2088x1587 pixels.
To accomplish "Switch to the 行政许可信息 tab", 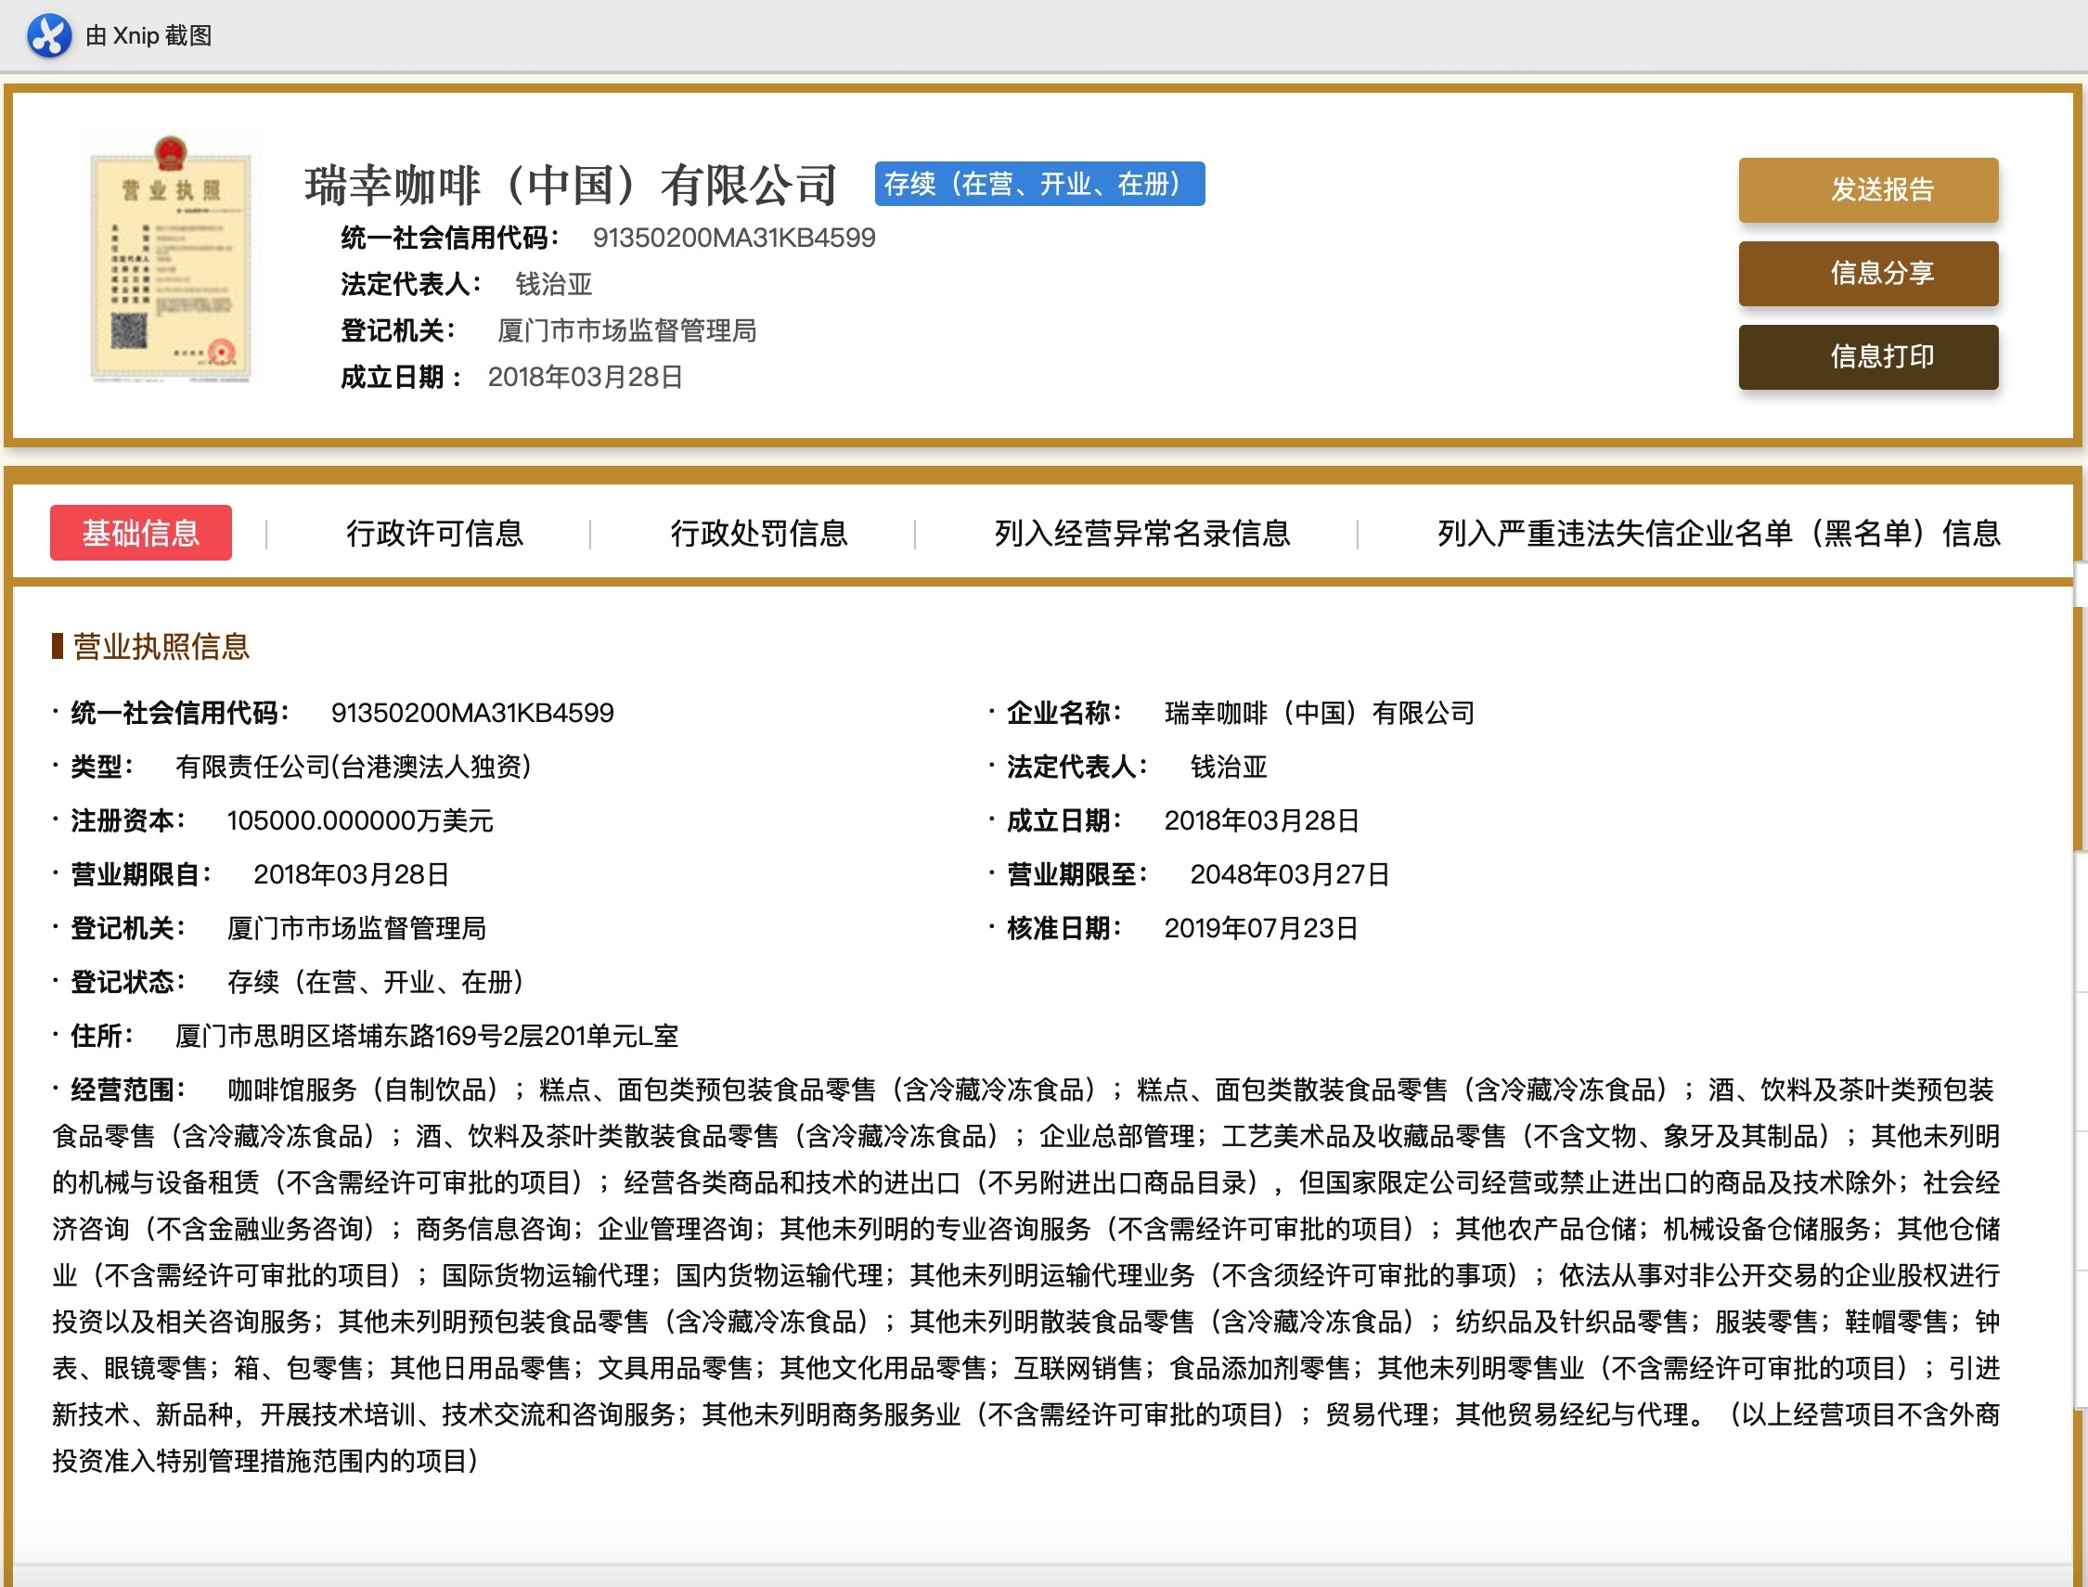I will pyautogui.click(x=437, y=533).
